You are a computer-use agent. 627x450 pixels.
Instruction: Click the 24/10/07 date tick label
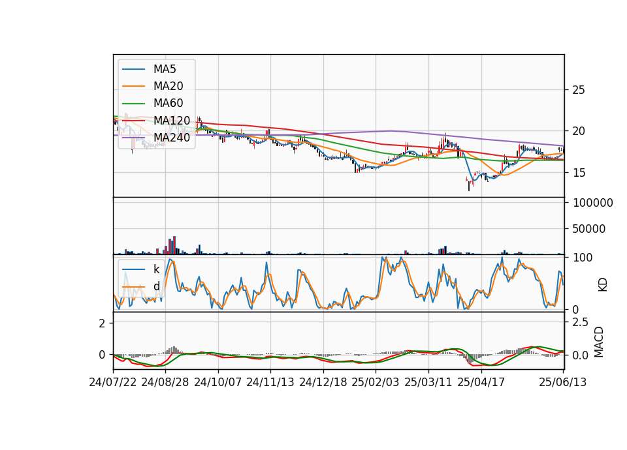[218, 382]
